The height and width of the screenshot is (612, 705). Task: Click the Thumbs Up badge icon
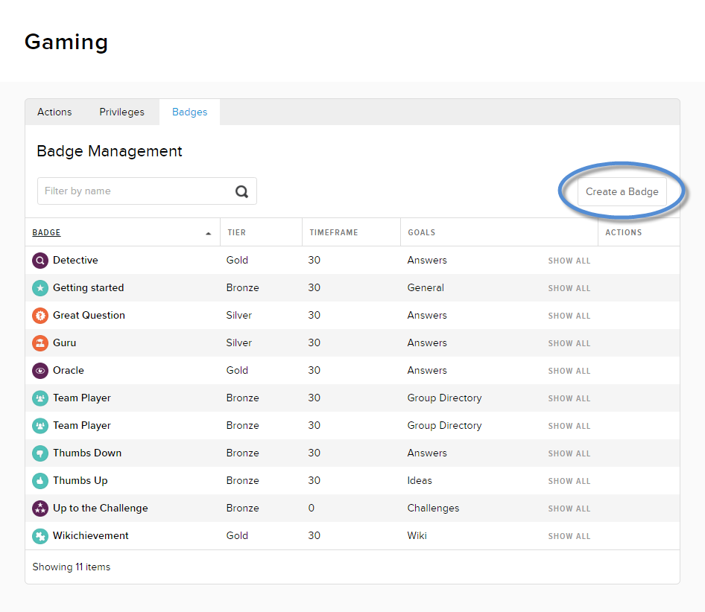[40, 481]
